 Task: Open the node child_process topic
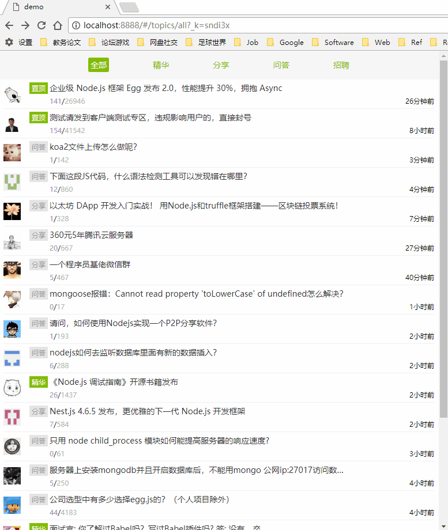coord(159,441)
